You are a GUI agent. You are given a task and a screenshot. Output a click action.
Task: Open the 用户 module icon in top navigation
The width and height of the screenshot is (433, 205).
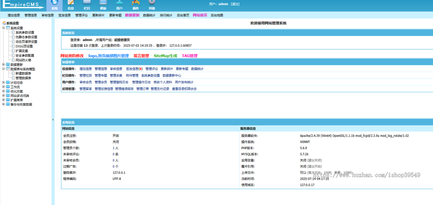click(119, 2)
